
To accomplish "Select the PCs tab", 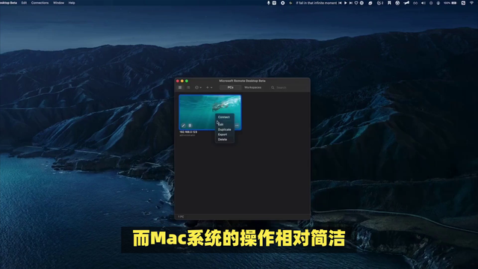I will 230,87.
